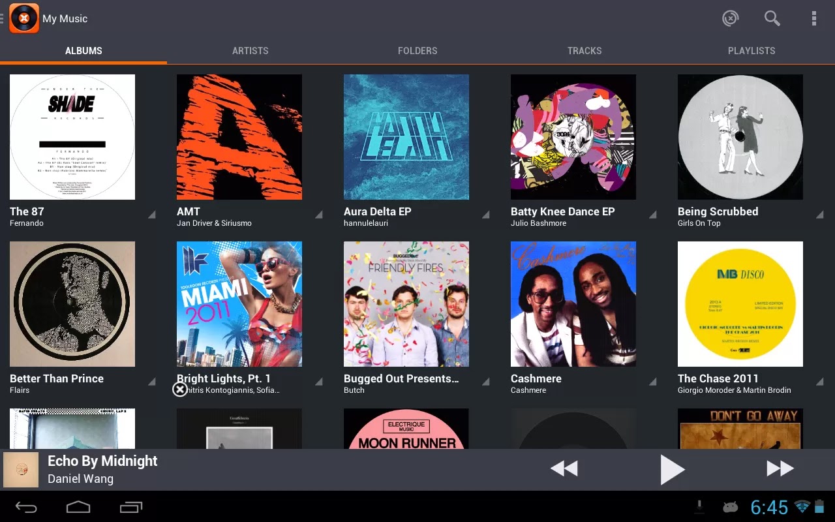Open The Chase 2011 album cover

[x=740, y=304]
